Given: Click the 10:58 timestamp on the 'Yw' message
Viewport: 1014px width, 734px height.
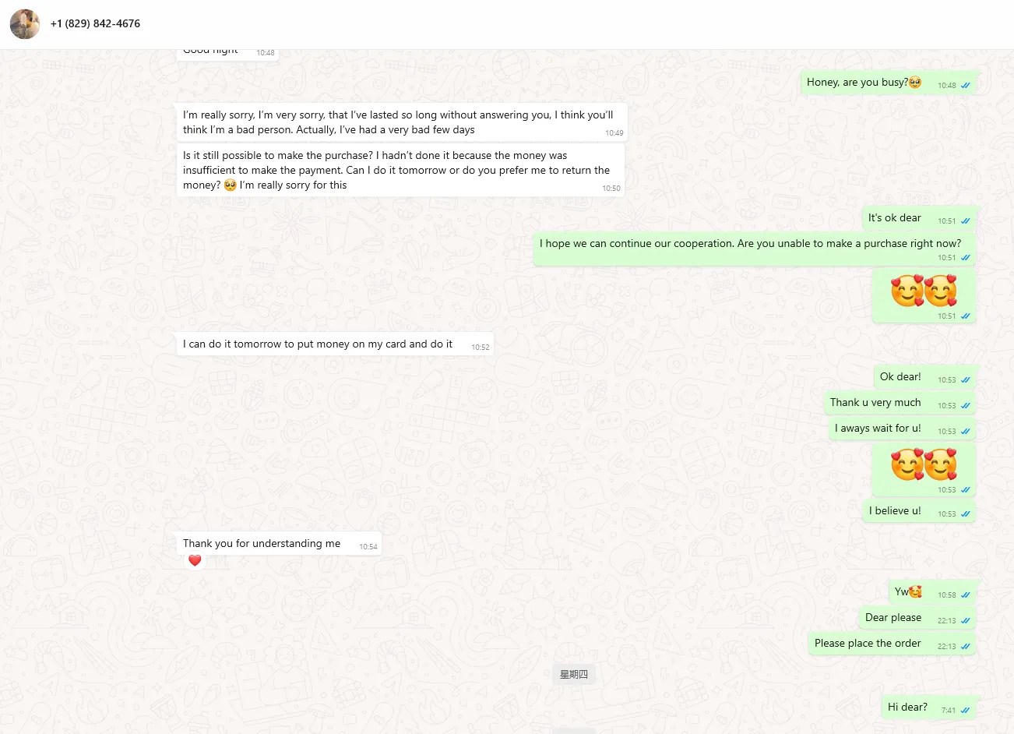Looking at the screenshot, I should click(x=947, y=595).
